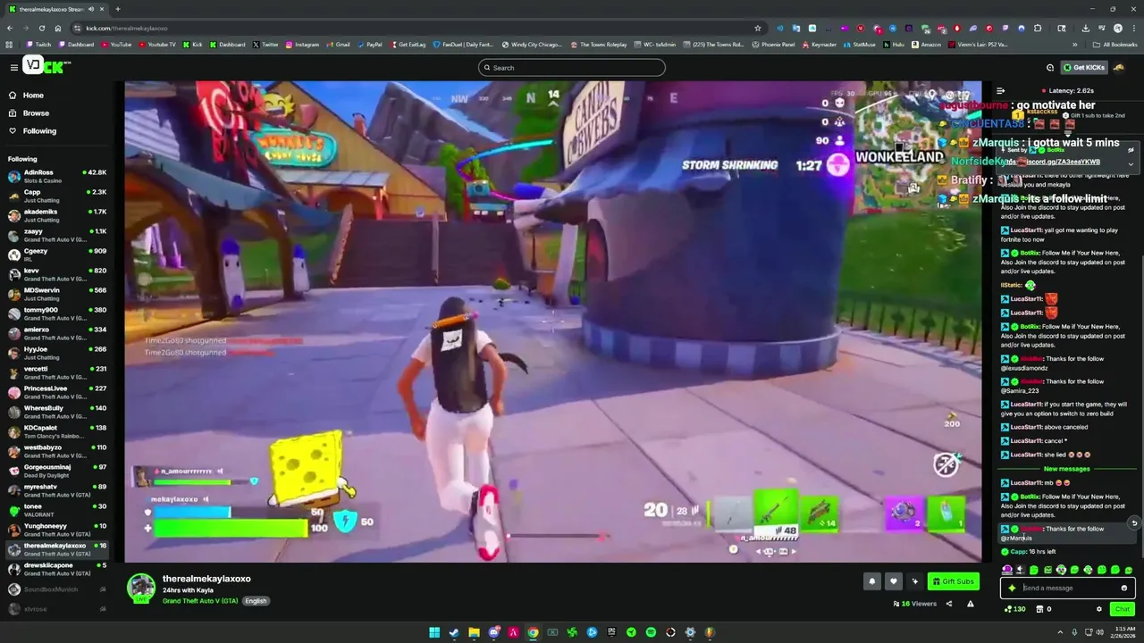
Task: Bookmark this page with star icon
Action: click(x=758, y=28)
